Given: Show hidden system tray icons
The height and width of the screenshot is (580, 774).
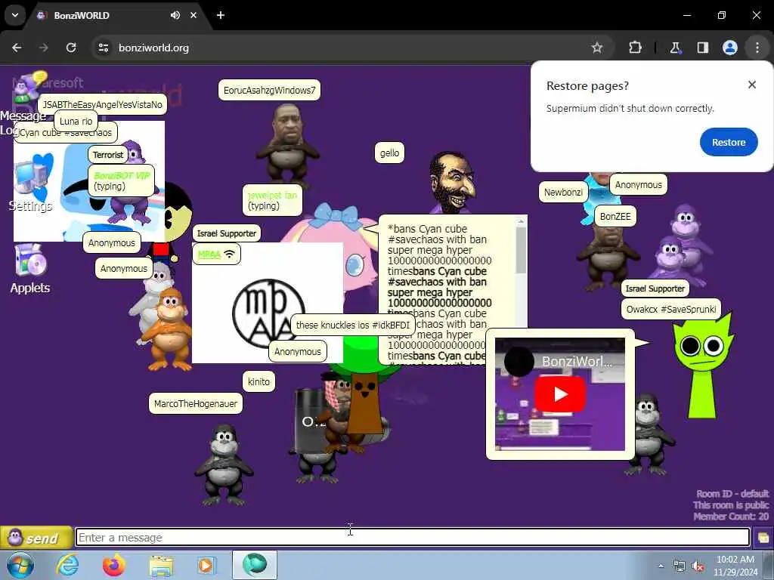Looking at the screenshot, I should tap(661, 566).
